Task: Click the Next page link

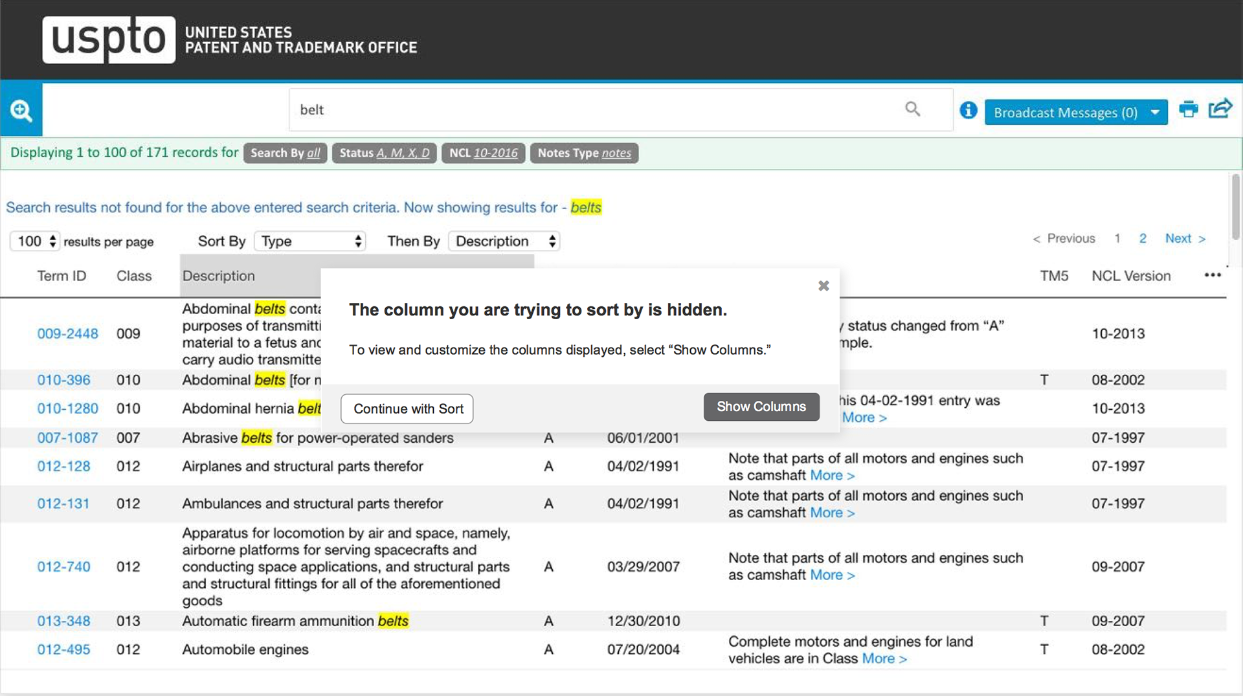Action: click(x=1185, y=239)
